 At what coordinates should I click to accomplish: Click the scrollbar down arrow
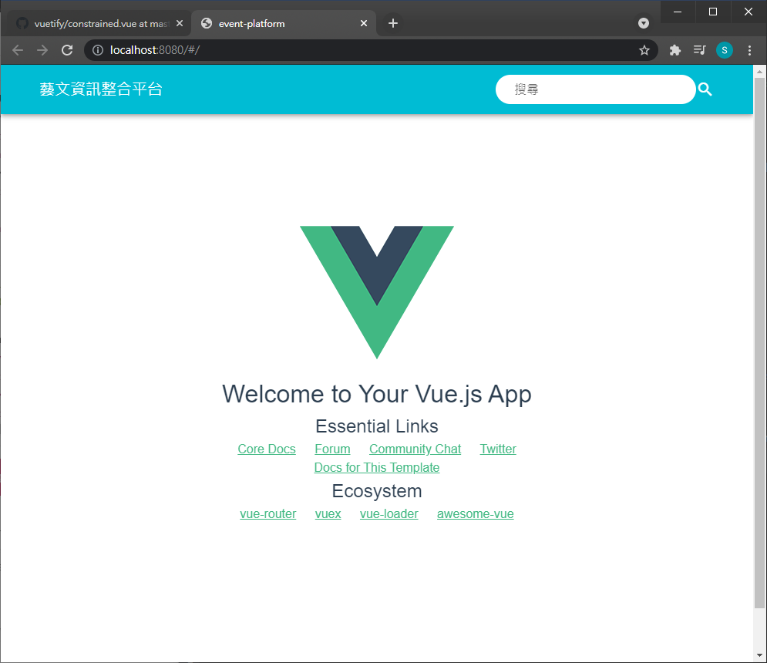point(759,655)
